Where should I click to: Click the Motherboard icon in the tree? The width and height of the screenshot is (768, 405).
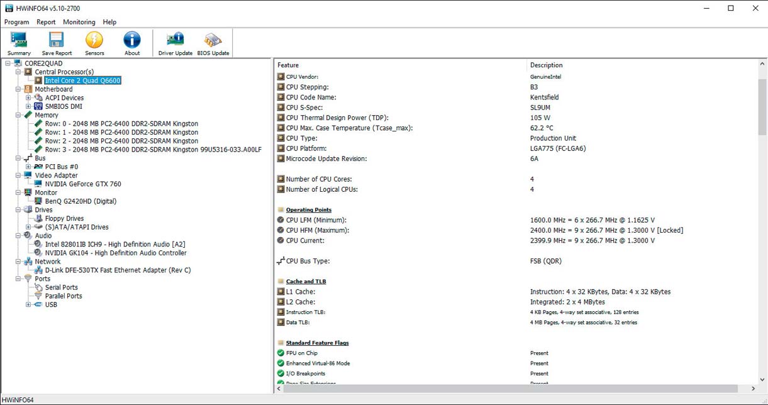tap(28, 89)
